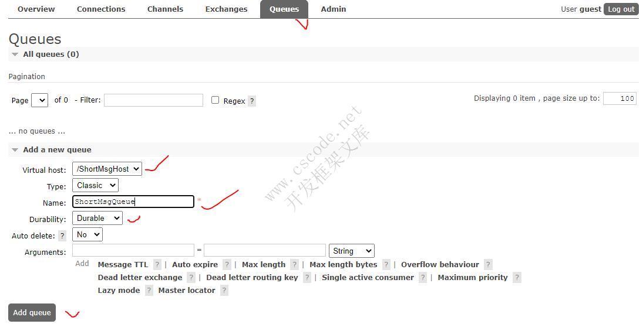Show help for Dead letter exchange

click(191, 278)
